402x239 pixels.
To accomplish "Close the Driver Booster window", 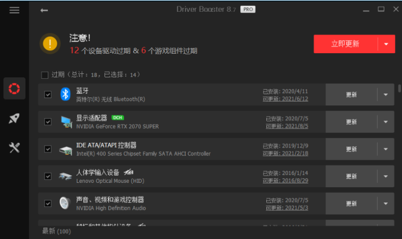I will tap(396, 9).
